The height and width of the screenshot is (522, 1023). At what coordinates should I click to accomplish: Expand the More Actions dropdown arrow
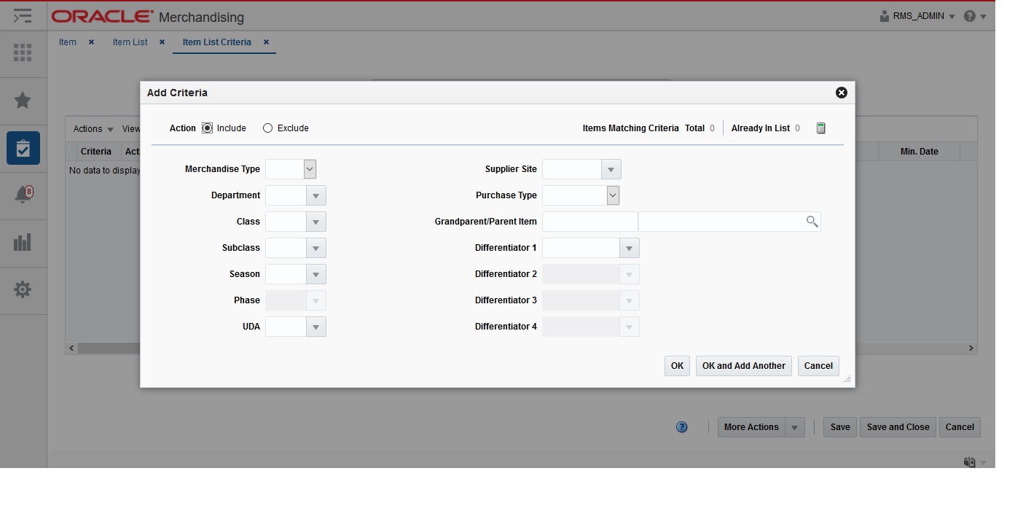pos(796,427)
